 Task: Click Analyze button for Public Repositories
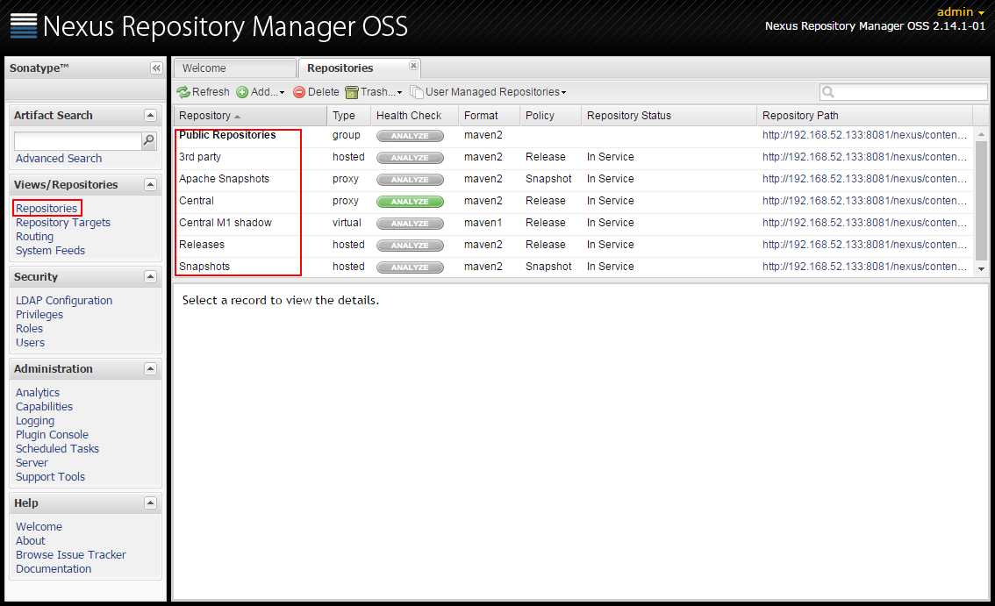click(x=410, y=136)
